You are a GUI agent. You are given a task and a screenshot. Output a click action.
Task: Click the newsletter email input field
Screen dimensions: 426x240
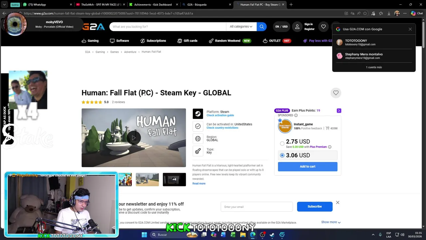[x=257, y=207]
